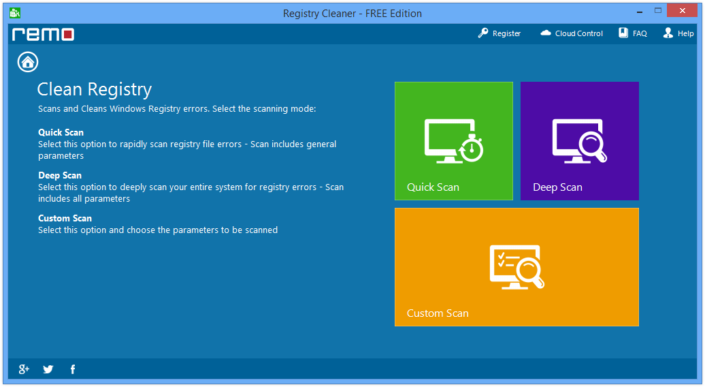Click the bold Deep Scan description heading

point(60,175)
